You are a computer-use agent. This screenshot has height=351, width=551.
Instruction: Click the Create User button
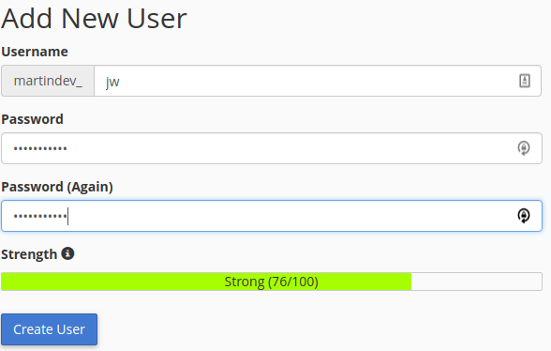(49, 329)
